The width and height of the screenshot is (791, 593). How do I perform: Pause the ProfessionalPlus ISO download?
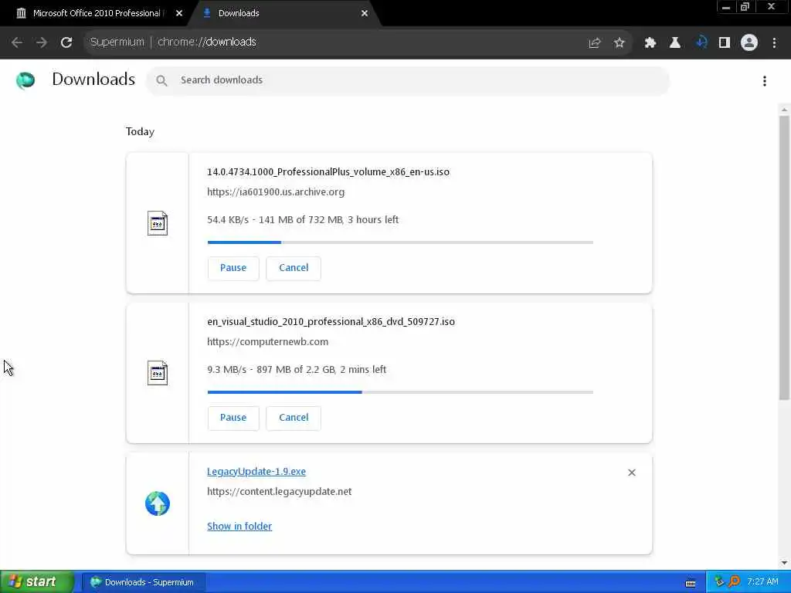coord(233,268)
